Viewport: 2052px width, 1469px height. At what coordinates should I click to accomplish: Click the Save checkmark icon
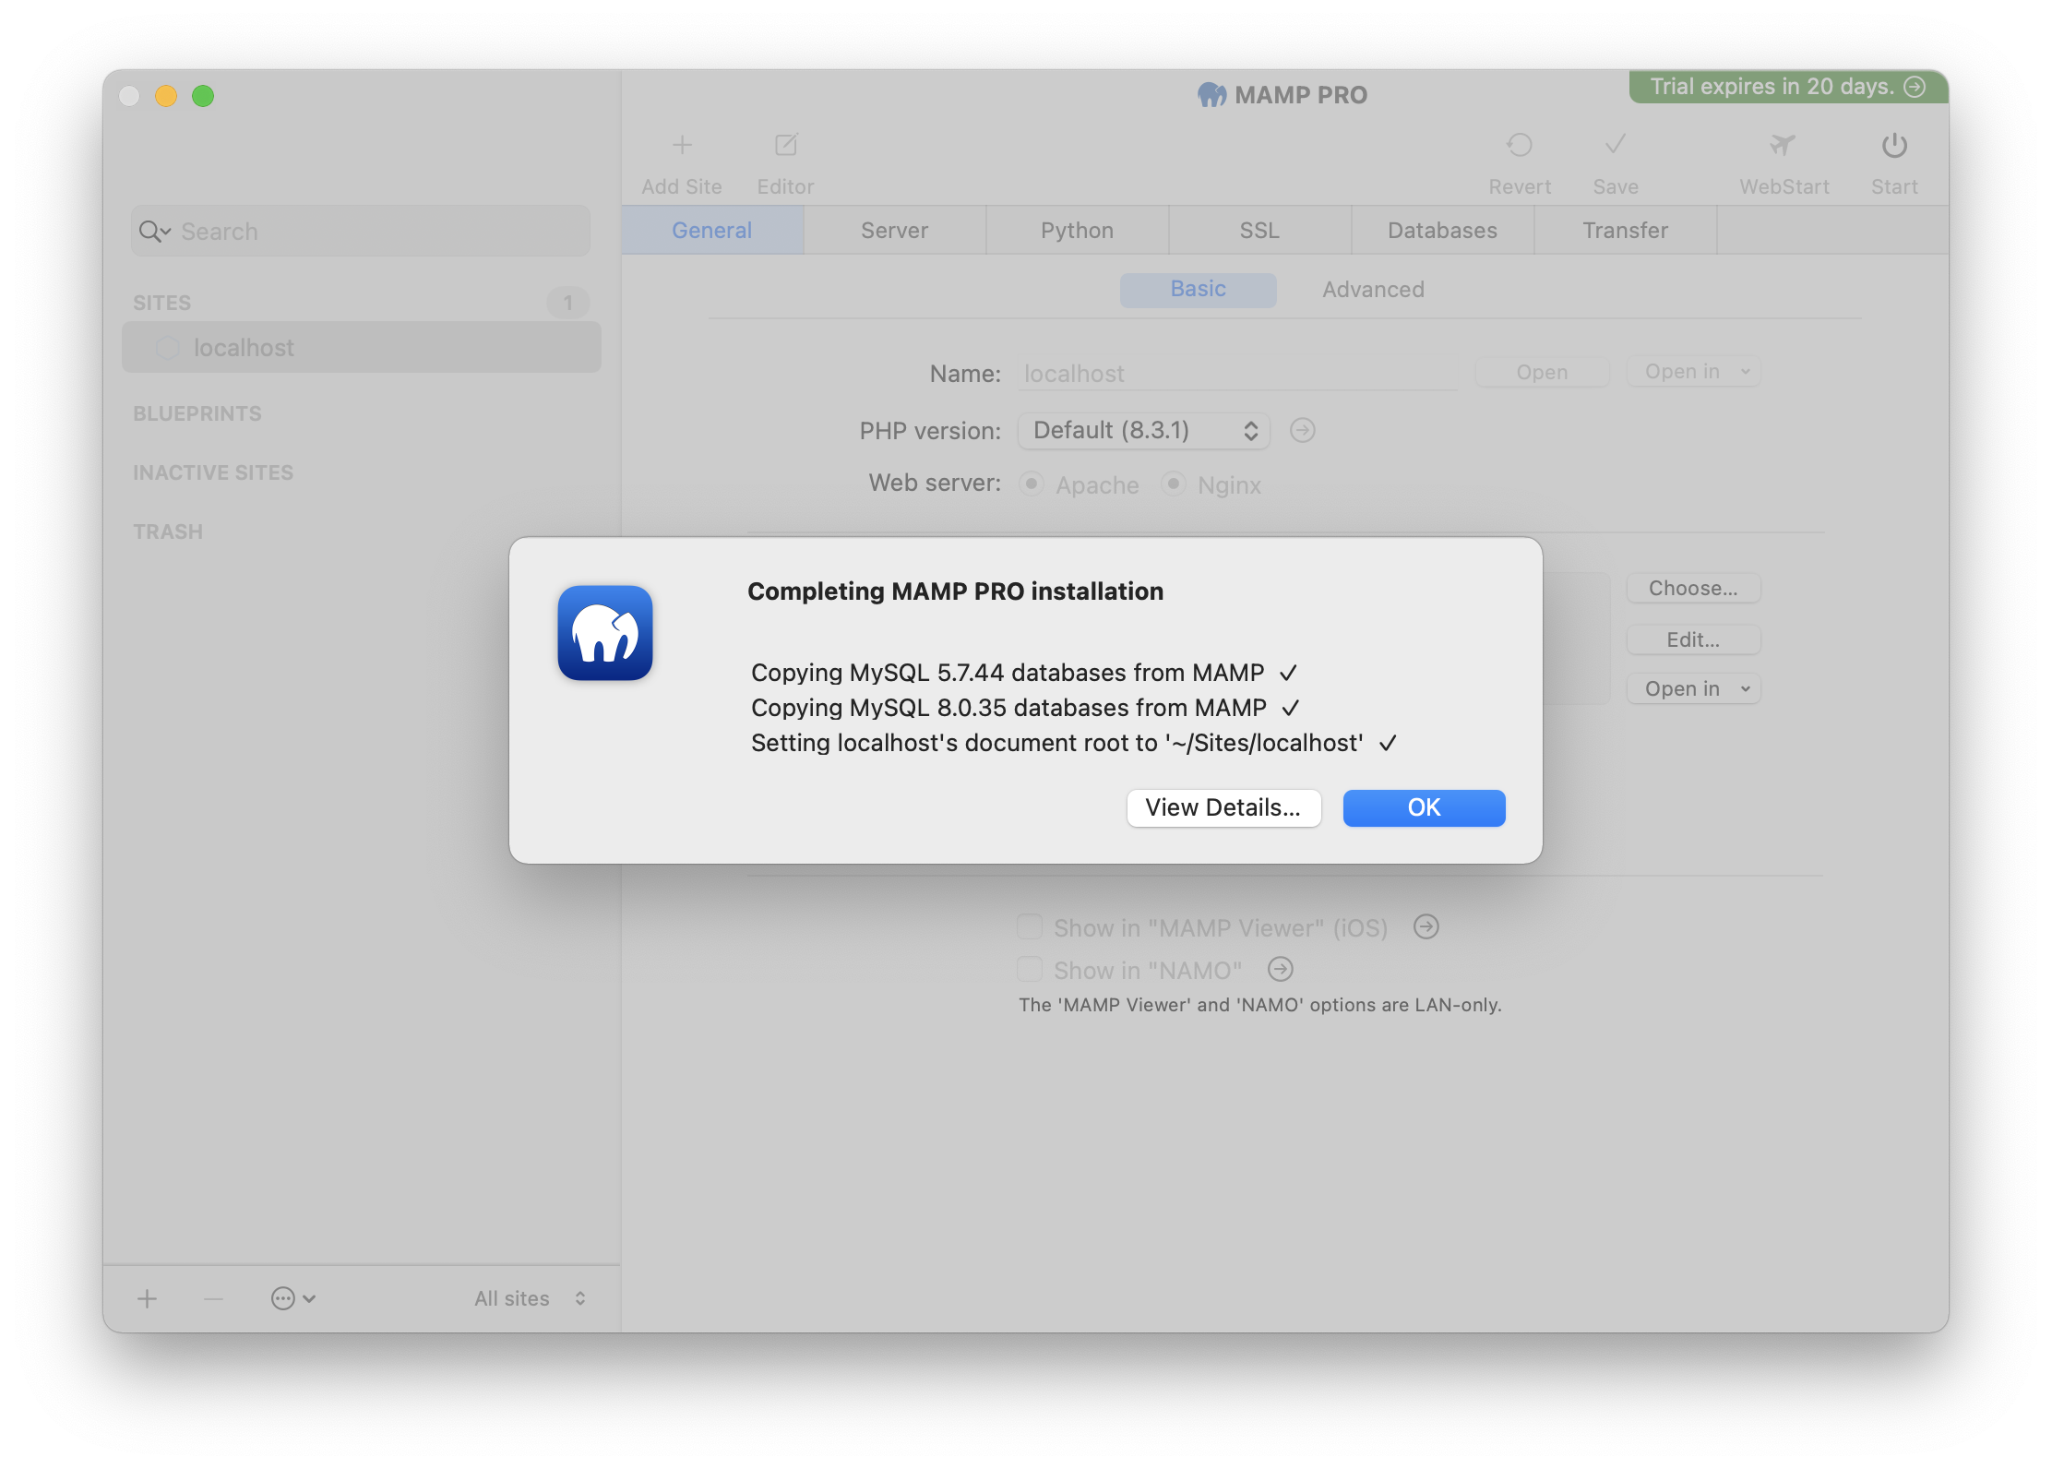point(1616,145)
